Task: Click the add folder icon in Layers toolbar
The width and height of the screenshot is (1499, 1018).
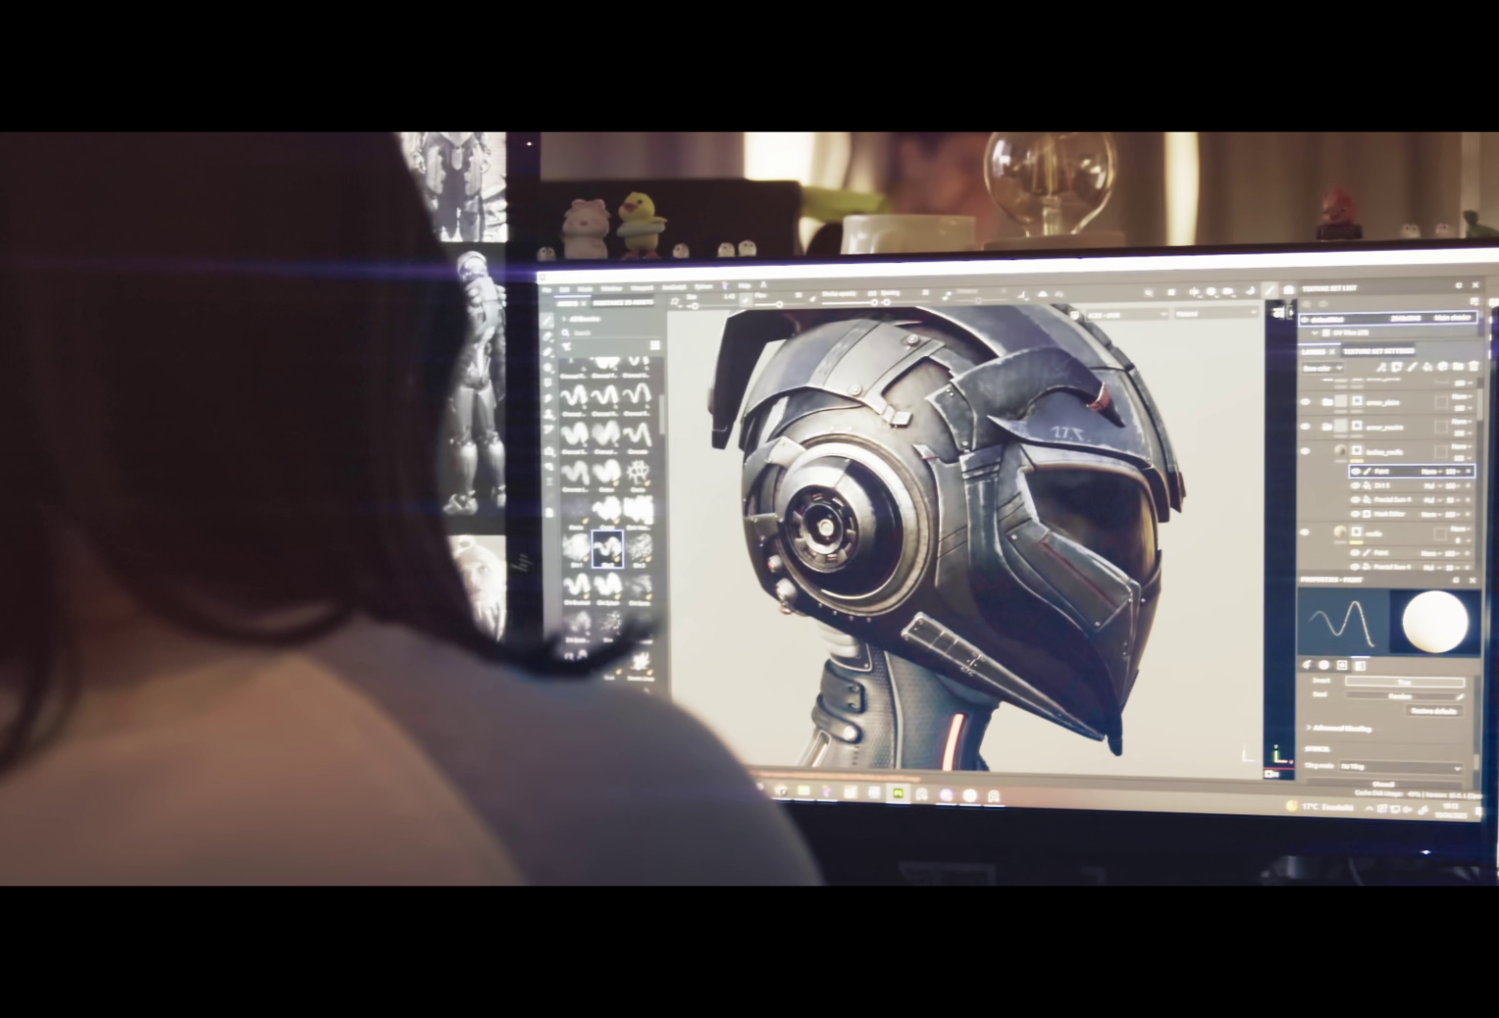Action: 1458,367
